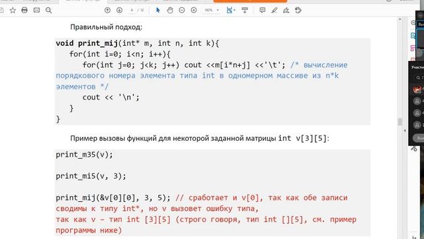Viewport: 424px width, 239px height.
Task: Select the highlighter pen tool
Action: click(x=274, y=11)
